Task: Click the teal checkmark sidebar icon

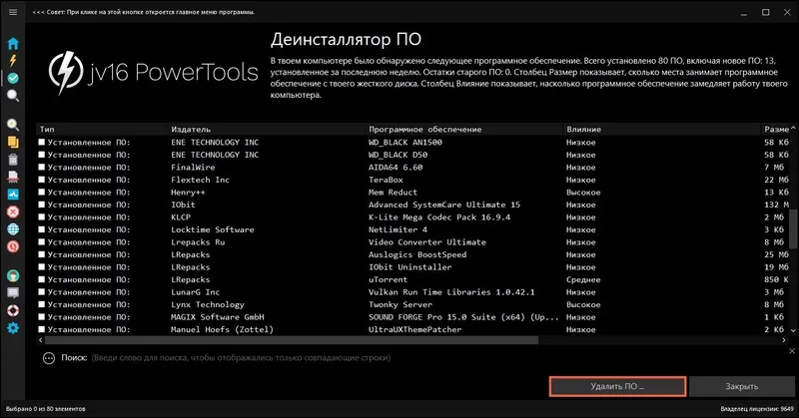Action: [x=13, y=78]
